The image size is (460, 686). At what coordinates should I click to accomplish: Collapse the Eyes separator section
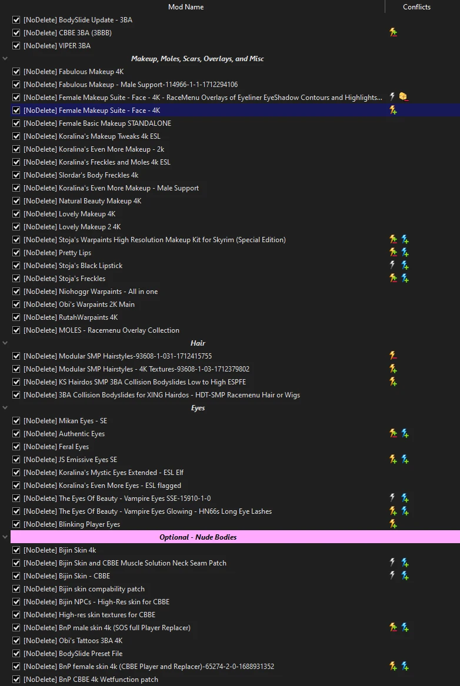point(5,407)
